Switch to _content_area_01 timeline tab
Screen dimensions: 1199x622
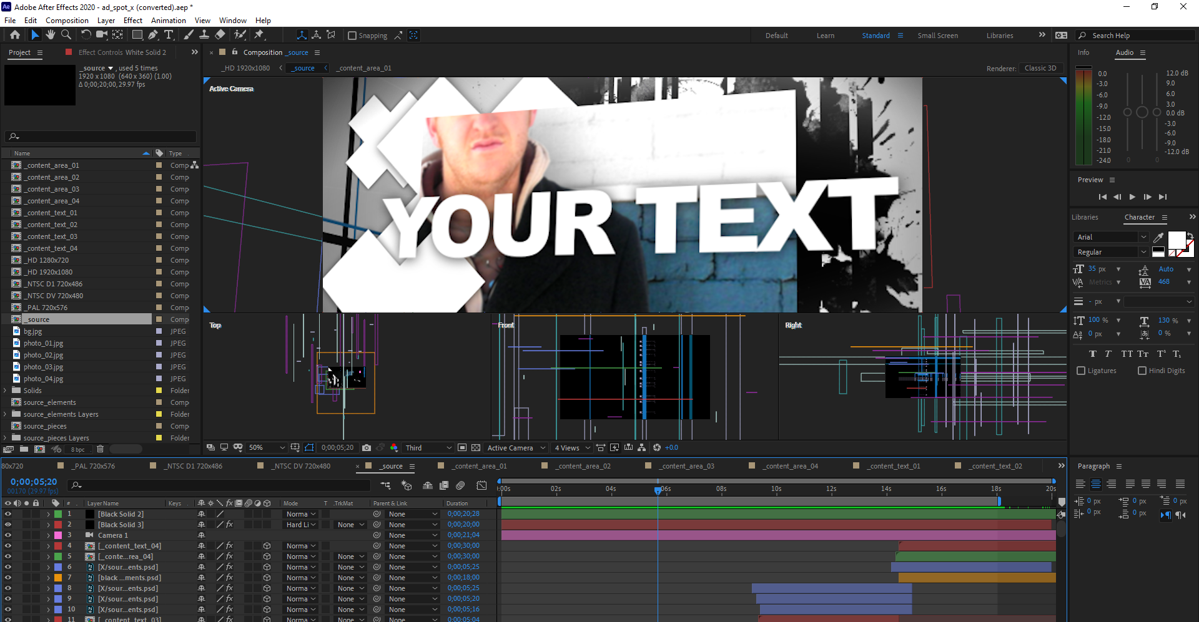click(480, 466)
